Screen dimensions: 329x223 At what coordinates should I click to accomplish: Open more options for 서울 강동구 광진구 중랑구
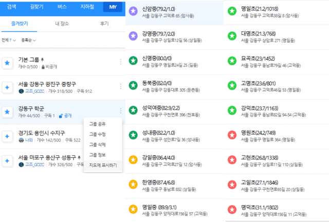[121, 86]
